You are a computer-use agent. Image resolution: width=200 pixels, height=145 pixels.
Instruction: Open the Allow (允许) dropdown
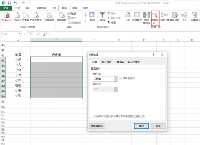[115, 79]
